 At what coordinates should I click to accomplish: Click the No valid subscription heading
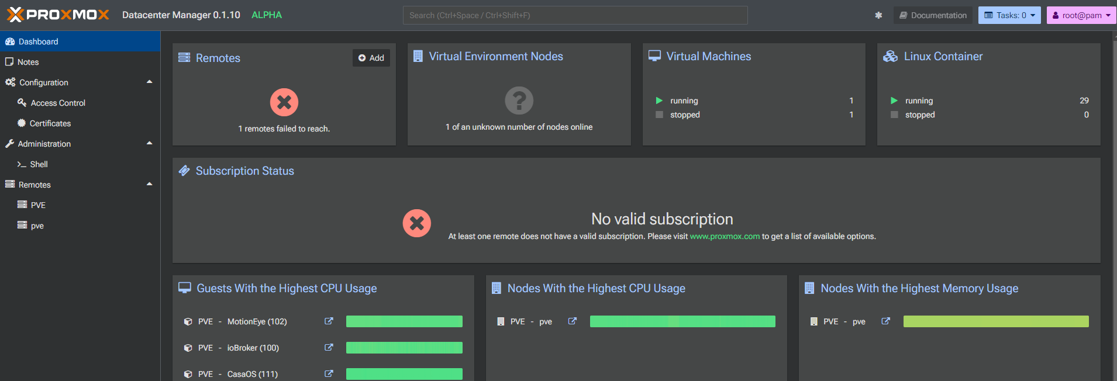[x=662, y=219]
